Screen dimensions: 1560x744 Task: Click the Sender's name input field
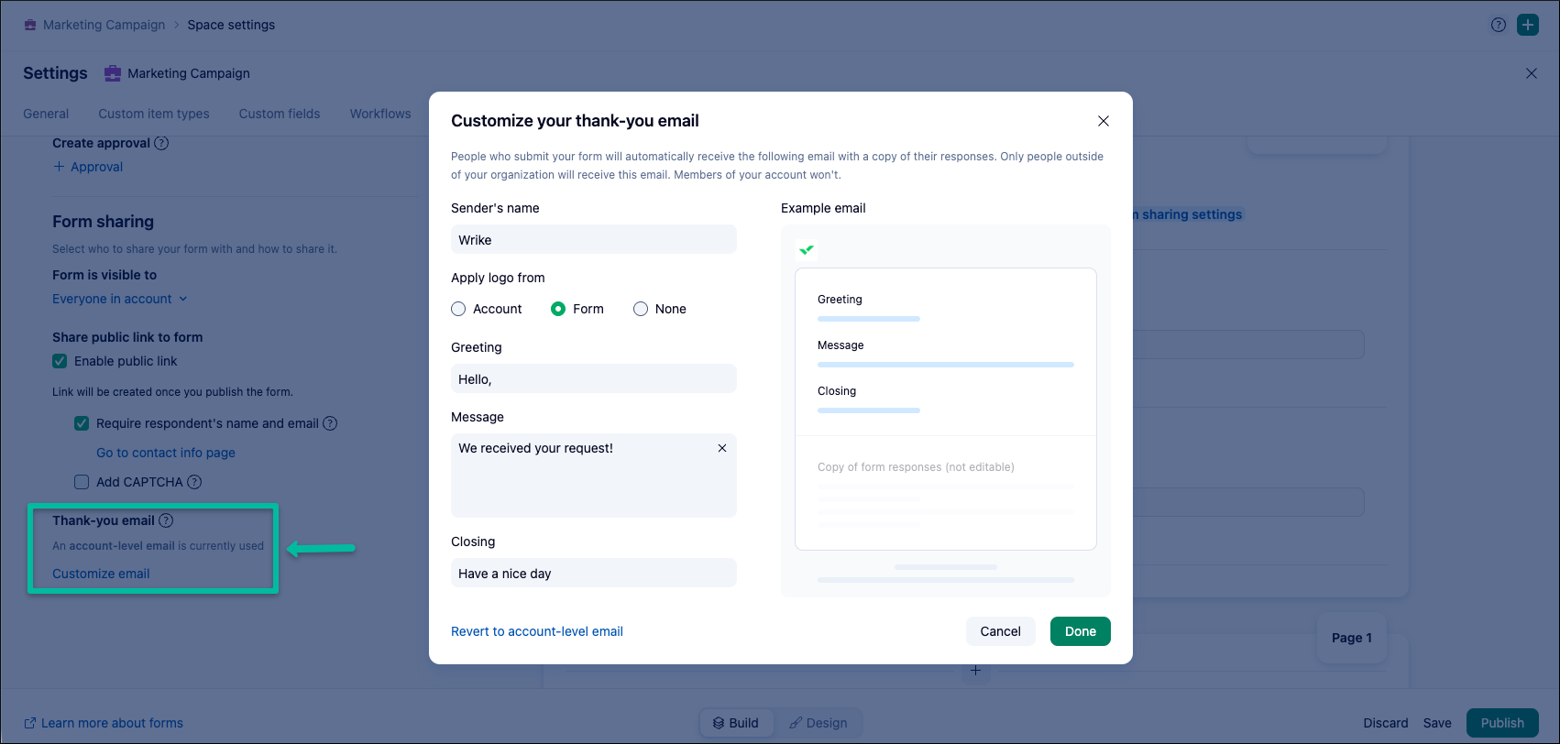[594, 239]
